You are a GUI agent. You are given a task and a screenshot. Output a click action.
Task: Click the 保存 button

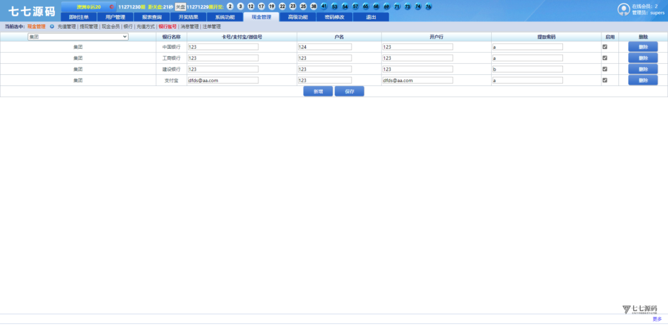point(349,91)
